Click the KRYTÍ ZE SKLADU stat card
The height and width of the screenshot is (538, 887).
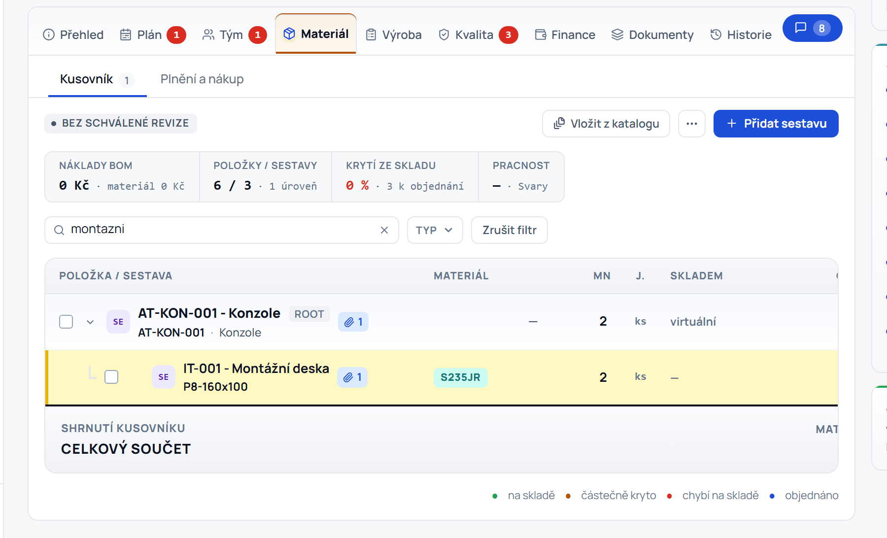pos(405,177)
